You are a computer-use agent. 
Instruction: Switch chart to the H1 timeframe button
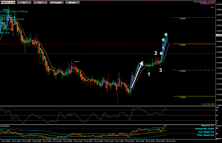(x=24, y=2)
